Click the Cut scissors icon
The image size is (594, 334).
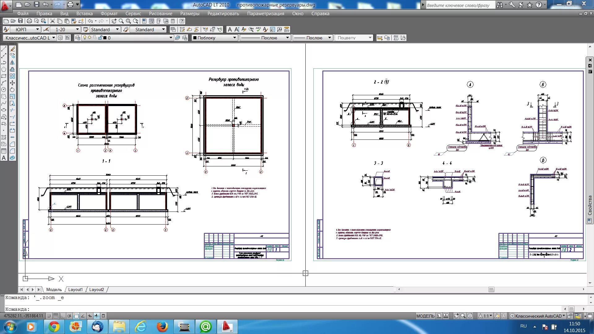coord(52,21)
